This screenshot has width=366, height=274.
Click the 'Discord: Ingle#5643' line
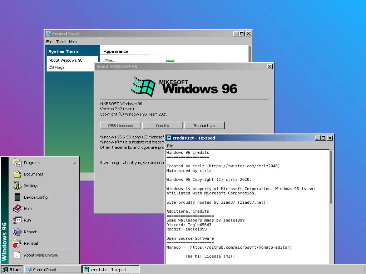point(189,225)
